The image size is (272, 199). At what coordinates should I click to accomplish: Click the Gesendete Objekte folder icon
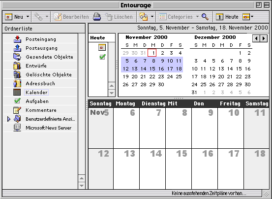(x=17, y=57)
